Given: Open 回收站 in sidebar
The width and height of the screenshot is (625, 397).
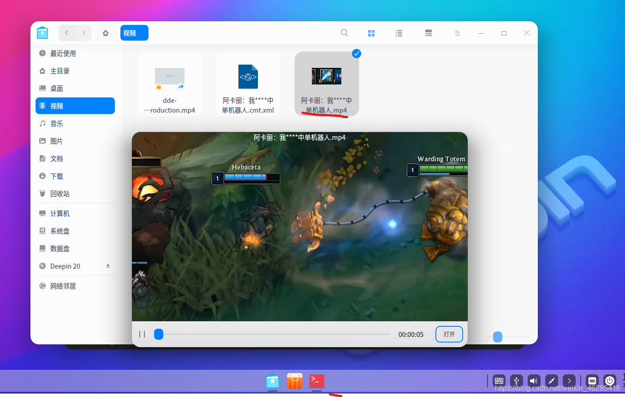Looking at the screenshot, I should 75,194.
